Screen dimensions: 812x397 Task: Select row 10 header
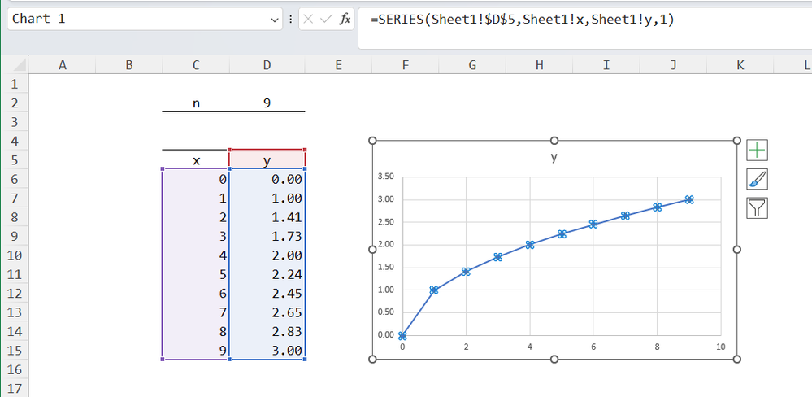click(x=14, y=255)
